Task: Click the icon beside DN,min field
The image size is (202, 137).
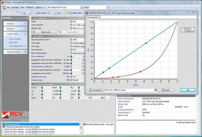Action: coord(71,73)
